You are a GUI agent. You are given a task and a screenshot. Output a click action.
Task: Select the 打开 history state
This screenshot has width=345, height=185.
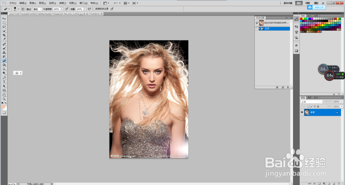click(273, 29)
